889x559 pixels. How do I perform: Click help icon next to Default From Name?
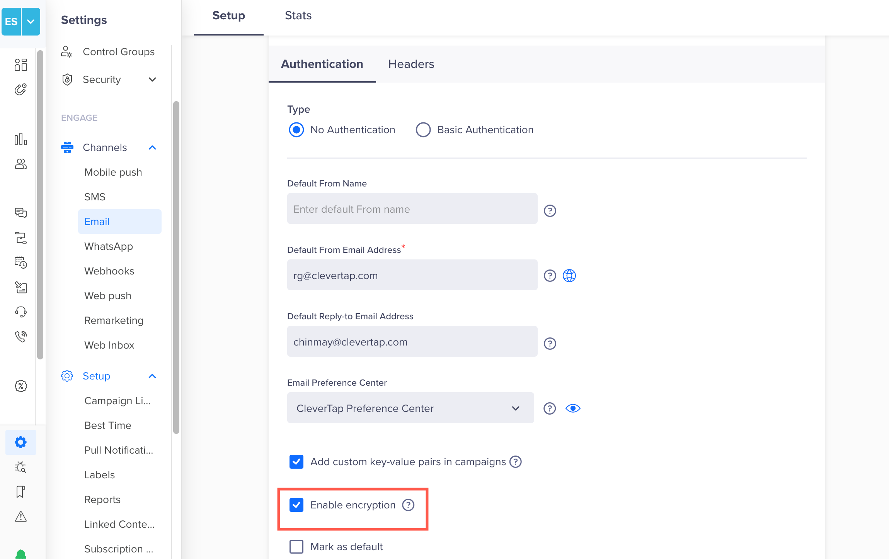(x=550, y=211)
